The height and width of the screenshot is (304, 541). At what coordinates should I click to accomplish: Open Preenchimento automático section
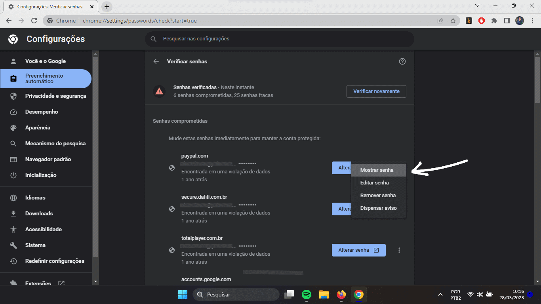click(46, 78)
